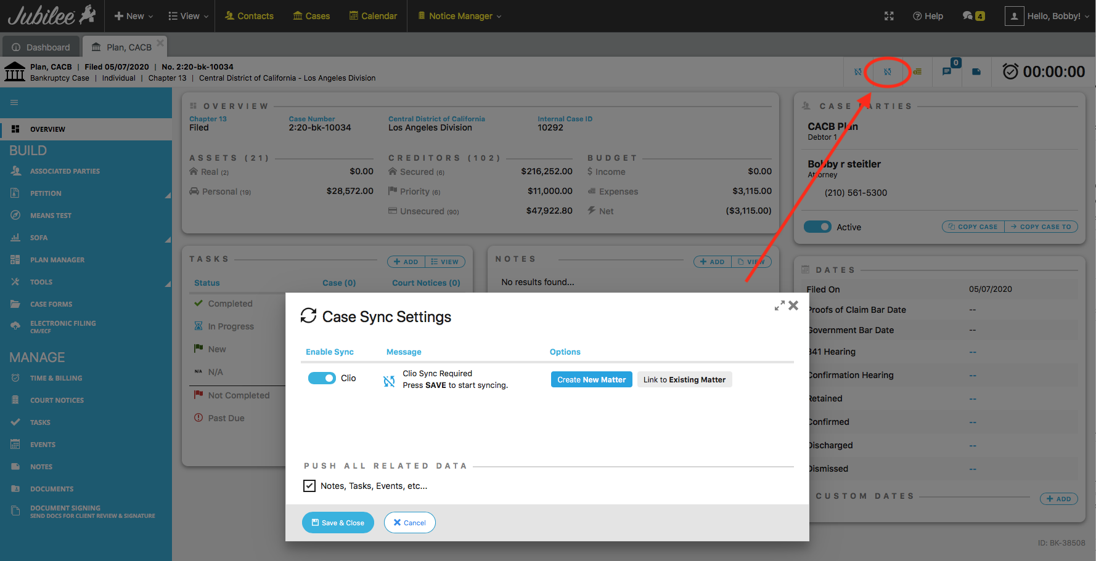Open the Calendar
The height and width of the screenshot is (561, 1096).
373,16
